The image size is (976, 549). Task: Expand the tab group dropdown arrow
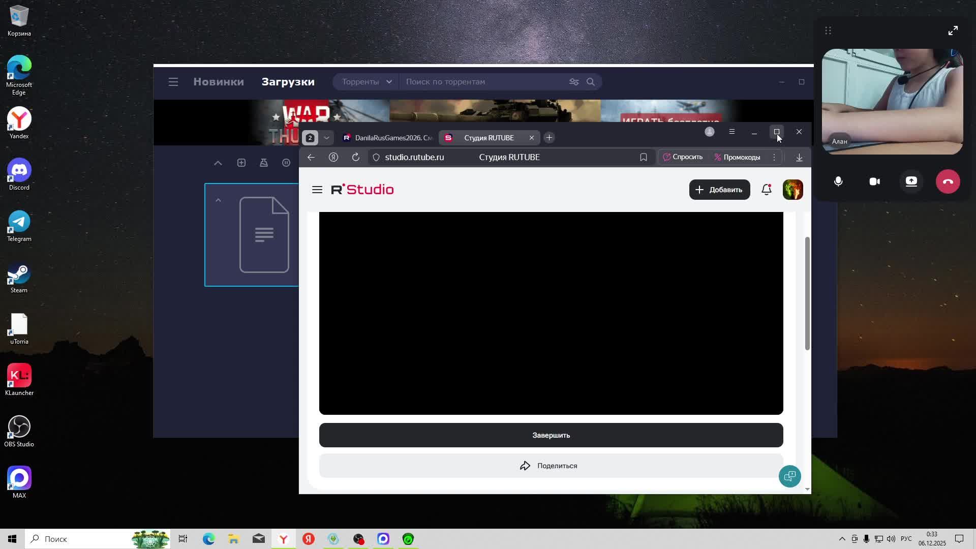pyautogui.click(x=326, y=138)
